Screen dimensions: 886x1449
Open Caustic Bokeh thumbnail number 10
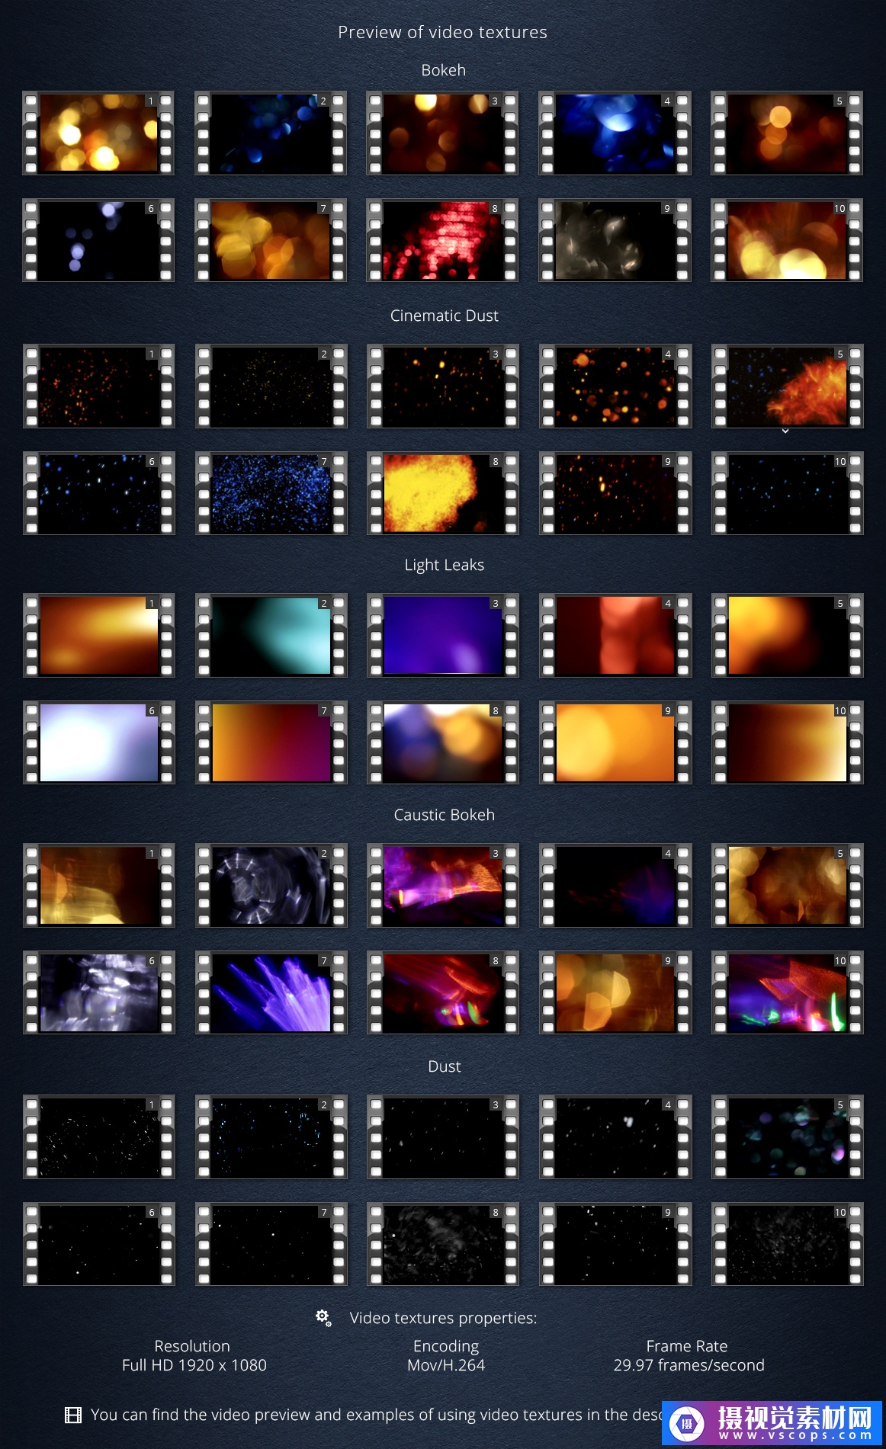[788, 992]
